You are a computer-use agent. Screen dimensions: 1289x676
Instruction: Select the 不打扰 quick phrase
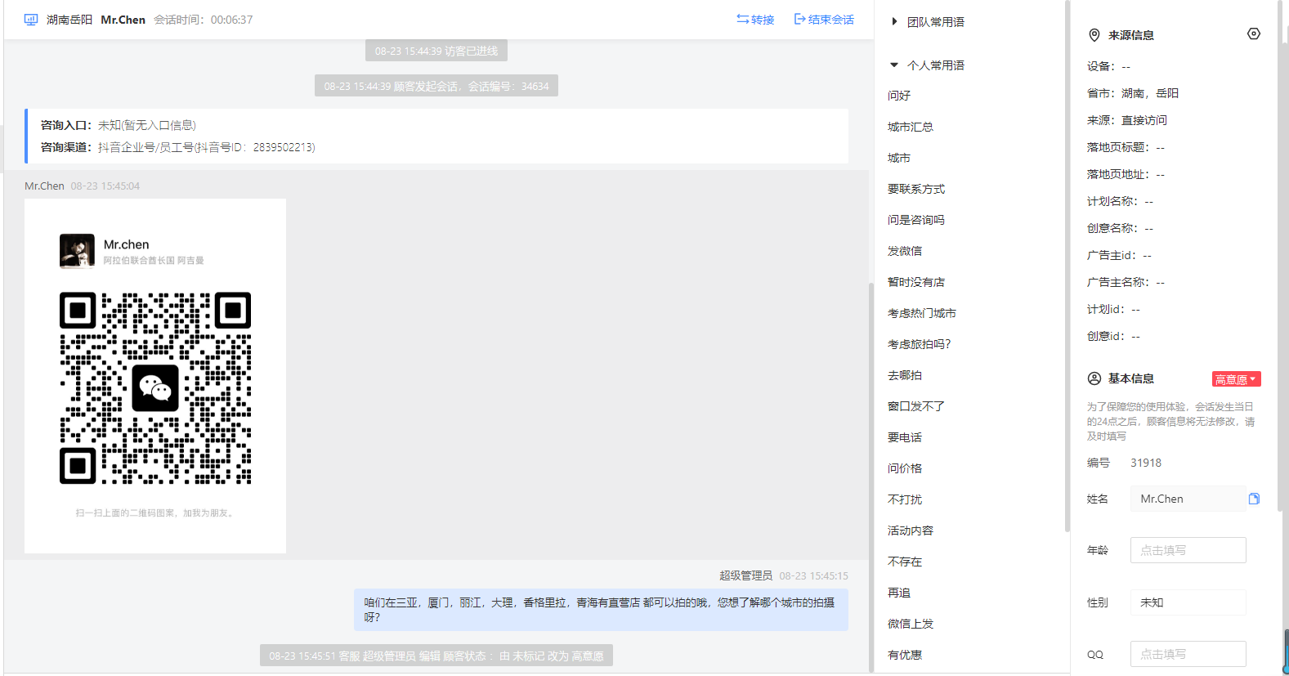pyautogui.click(x=905, y=499)
